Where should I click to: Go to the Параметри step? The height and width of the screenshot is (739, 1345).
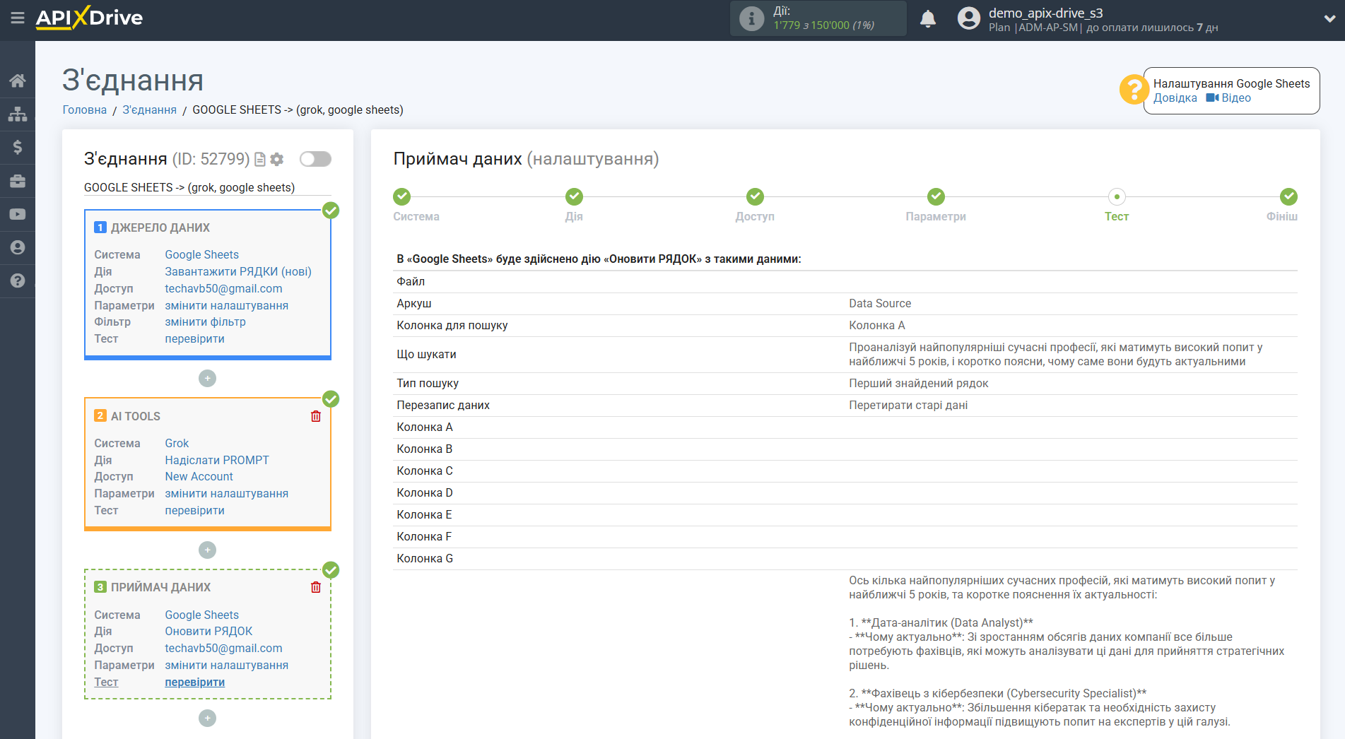pos(935,197)
